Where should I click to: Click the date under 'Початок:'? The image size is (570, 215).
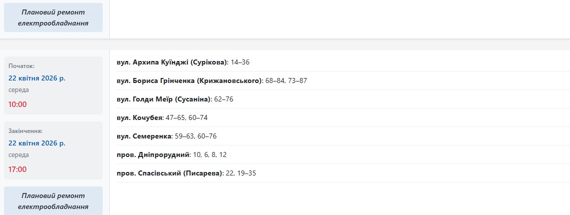click(x=37, y=78)
